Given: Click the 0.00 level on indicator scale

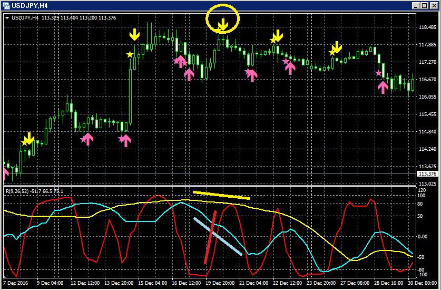Looking at the screenshot, I should (x=423, y=237).
